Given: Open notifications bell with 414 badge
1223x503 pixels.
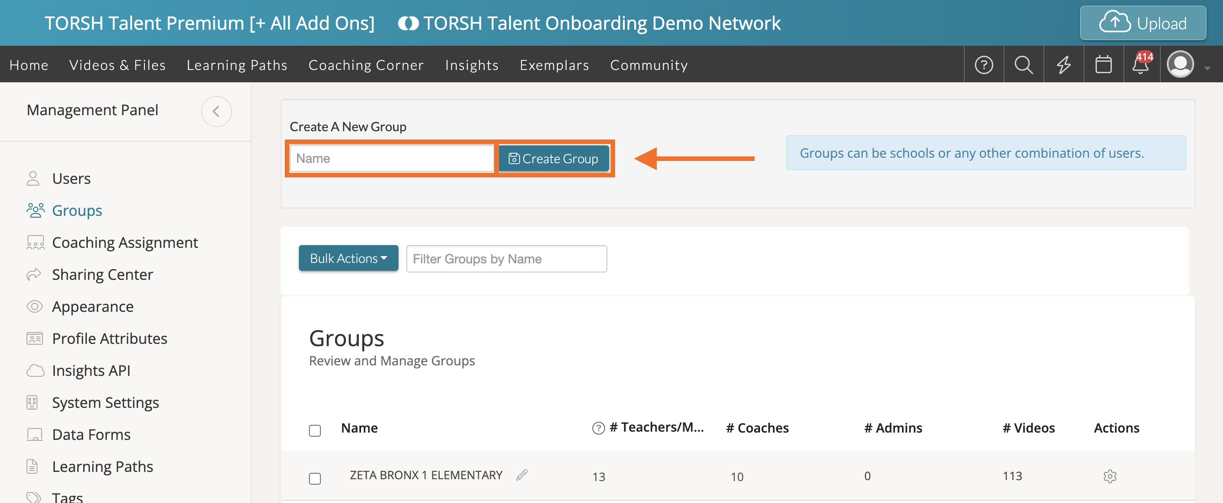Looking at the screenshot, I should 1142,63.
